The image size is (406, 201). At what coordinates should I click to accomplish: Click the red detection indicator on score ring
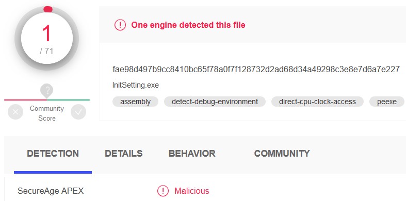[x=48, y=10]
